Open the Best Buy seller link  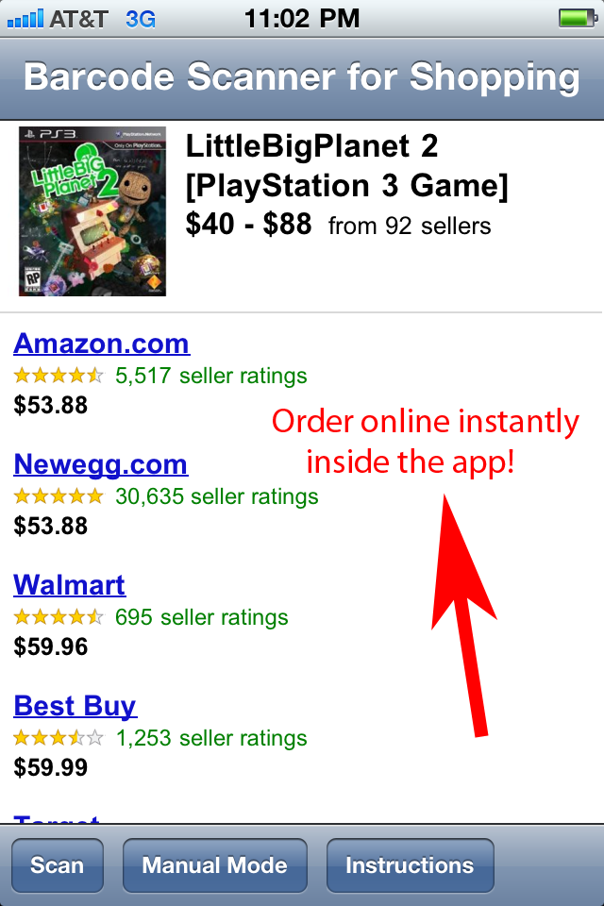(x=75, y=706)
